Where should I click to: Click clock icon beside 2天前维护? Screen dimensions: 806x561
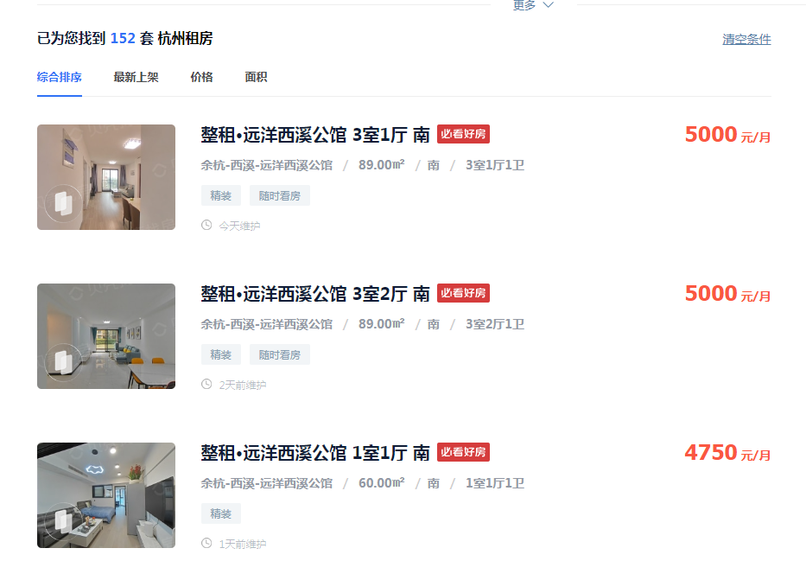pos(206,384)
